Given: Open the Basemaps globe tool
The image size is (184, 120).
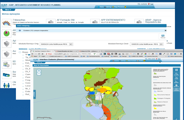Looking at the screenshot, I should (x=177, y=86).
